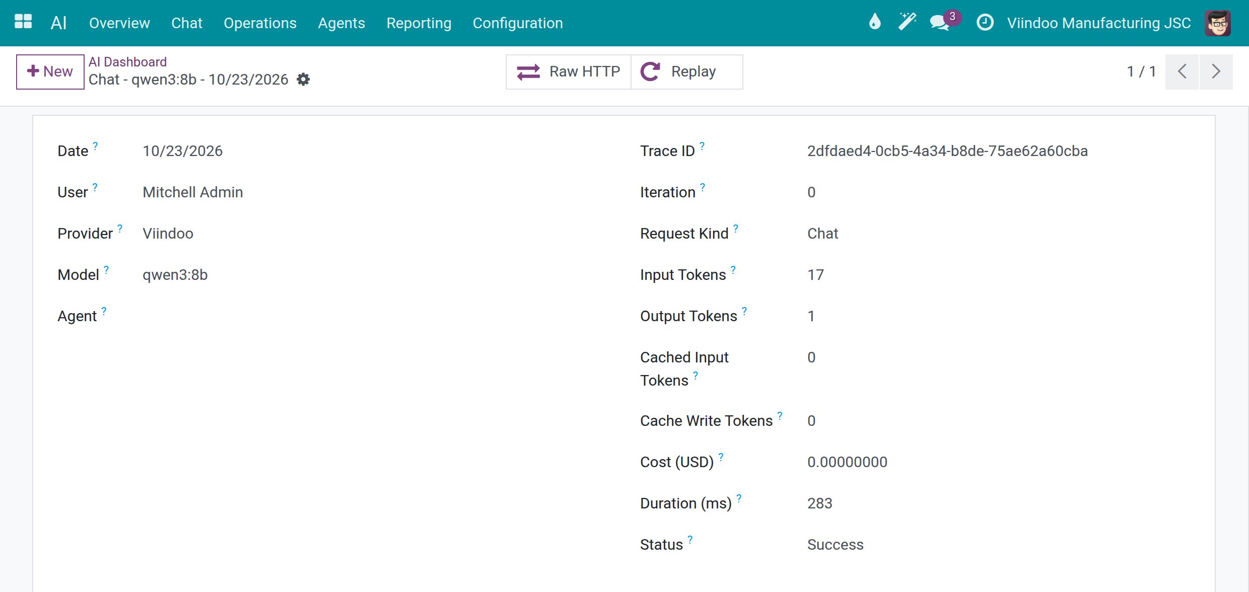This screenshot has height=592, width=1249.
Task: Show help tooltip for Status field
Action: coord(690,539)
